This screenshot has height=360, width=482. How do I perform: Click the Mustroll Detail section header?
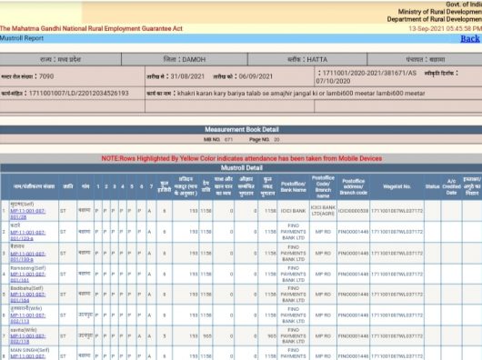(x=241, y=167)
